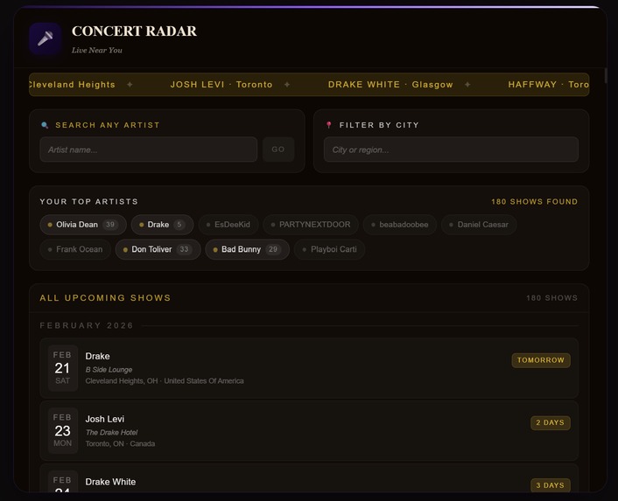The width and height of the screenshot is (618, 501).
Task: Click the Concert Radar microphone logo
Action: (45, 38)
